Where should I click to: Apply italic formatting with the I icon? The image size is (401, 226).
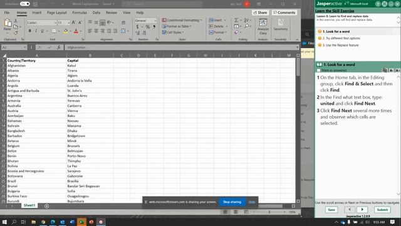click(36, 31)
